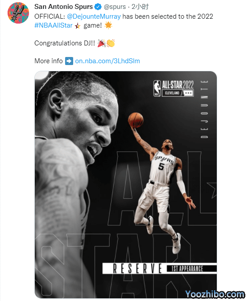Click the vertical DEJOUNTE text
The image size is (248, 301).
[204, 110]
